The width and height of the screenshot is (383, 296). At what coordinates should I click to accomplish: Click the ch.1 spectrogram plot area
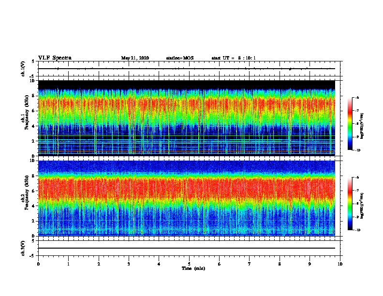click(187, 118)
